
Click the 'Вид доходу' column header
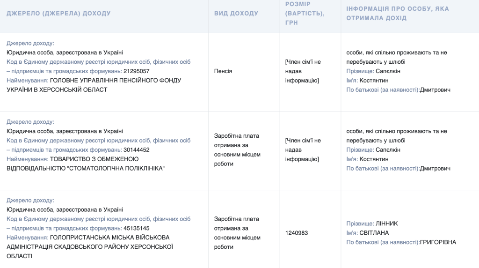point(236,14)
